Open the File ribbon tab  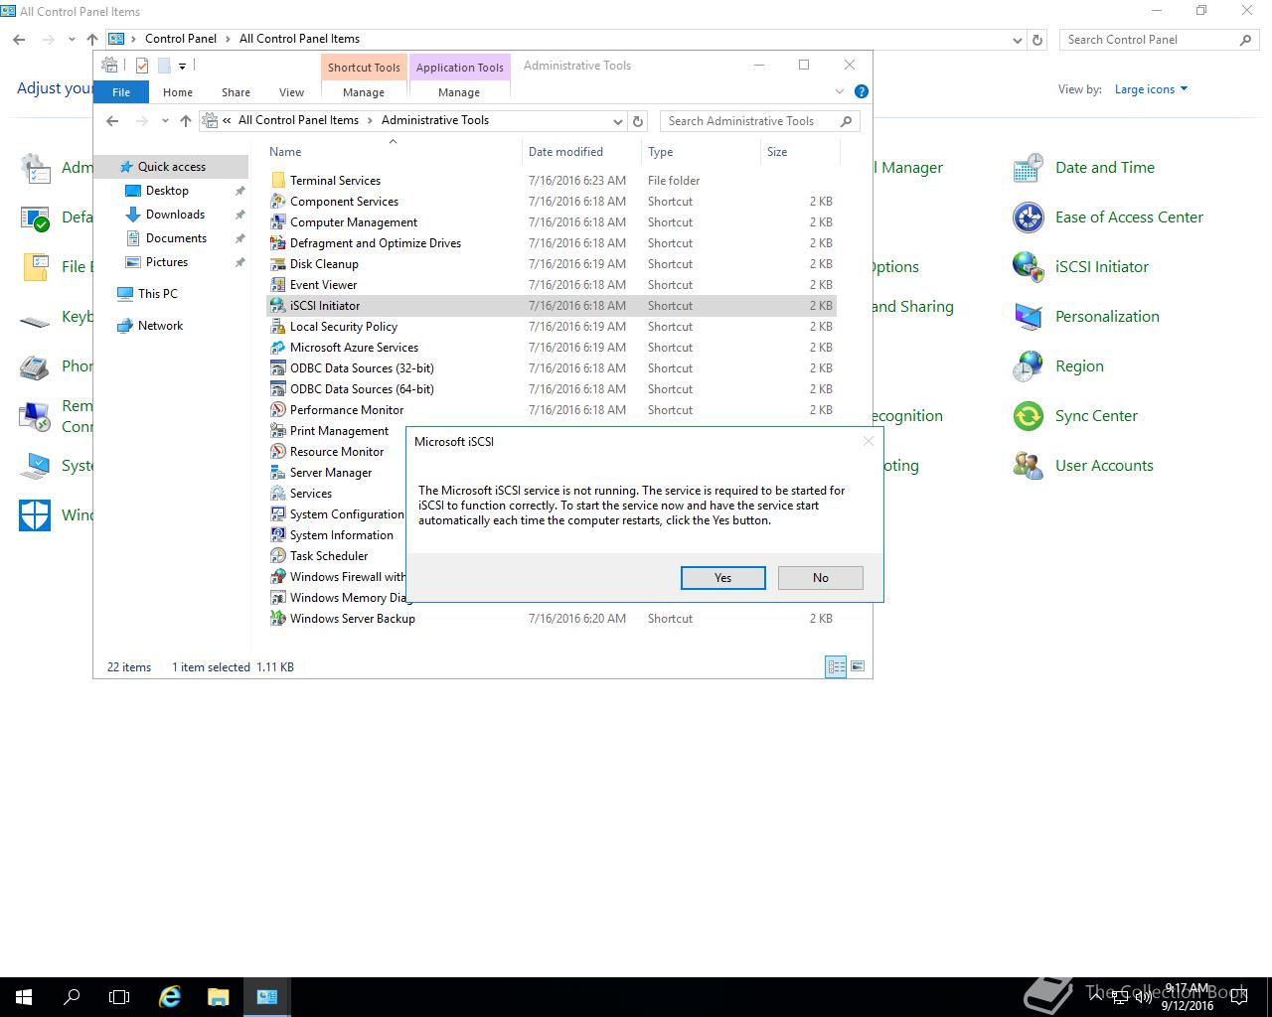[x=121, y=92]
